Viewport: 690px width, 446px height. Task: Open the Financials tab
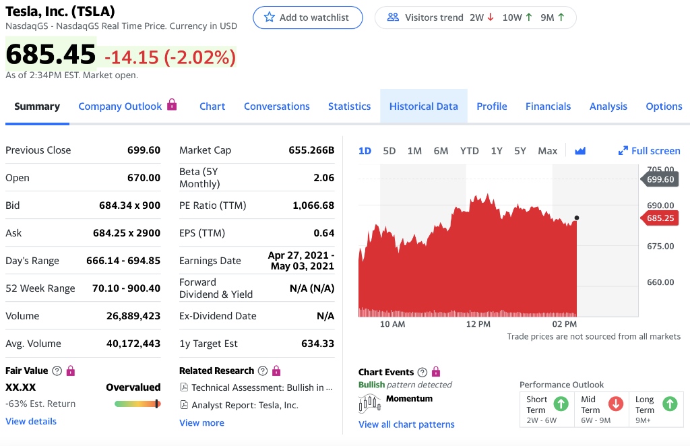(548, 106)
